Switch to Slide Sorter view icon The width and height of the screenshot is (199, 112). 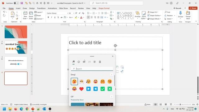tap(160, 105)
